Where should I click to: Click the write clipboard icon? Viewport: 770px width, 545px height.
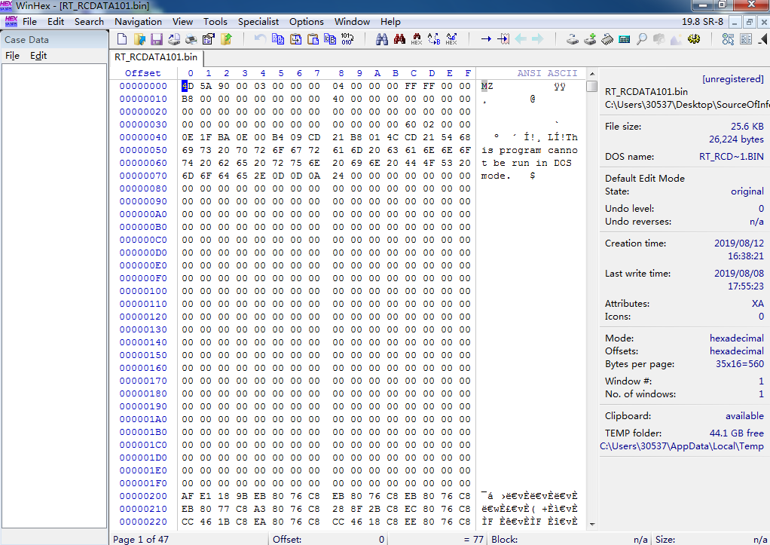point(295,39)
